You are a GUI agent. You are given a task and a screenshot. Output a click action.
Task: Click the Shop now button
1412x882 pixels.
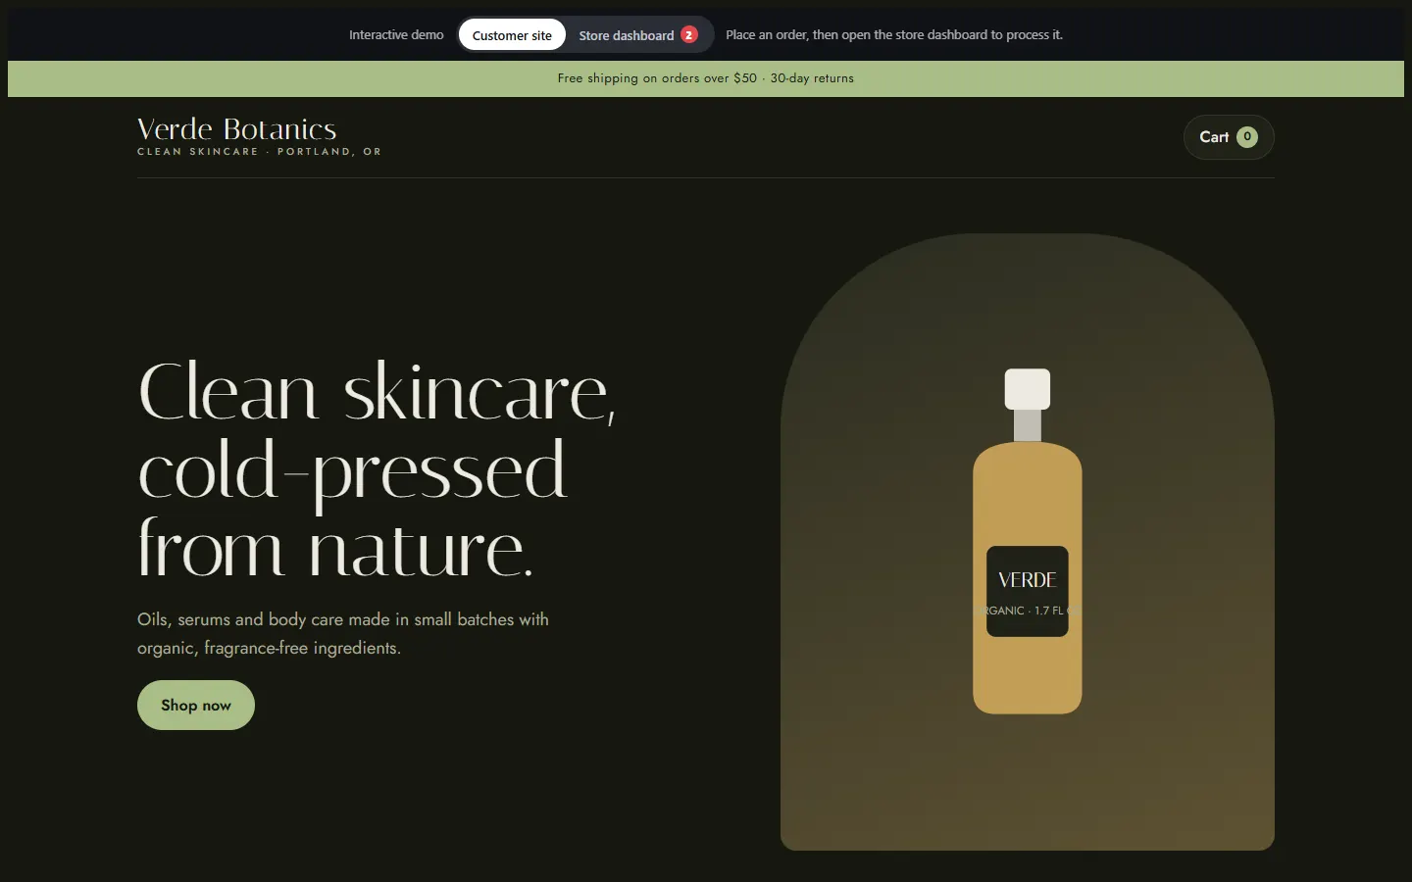point(196,705)
